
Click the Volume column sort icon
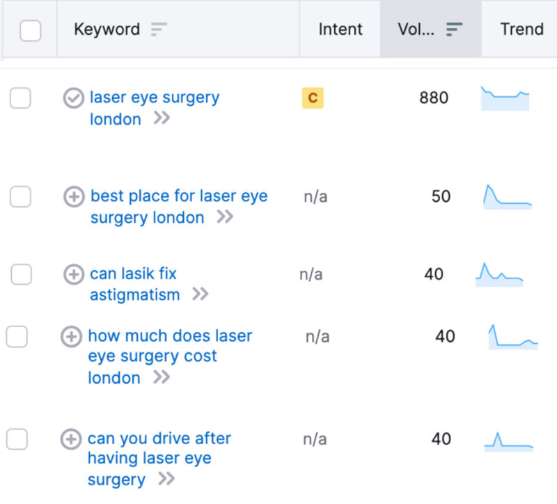(x=454, y=29)
